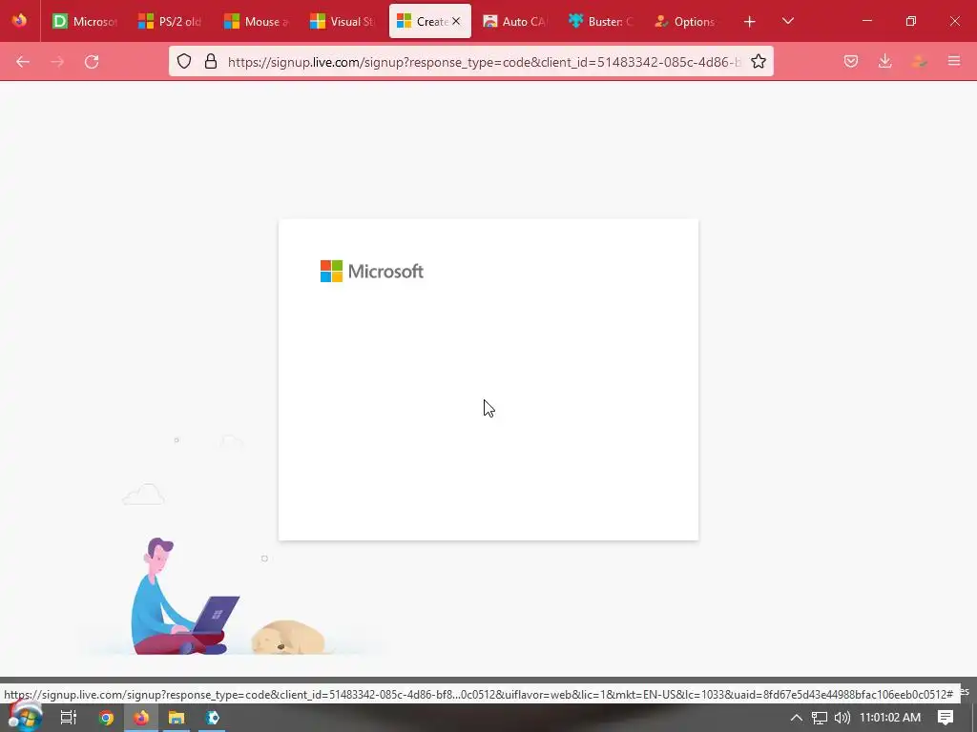The image size is (977, 732).
Task: Bookmark this page with star icon
Action: (759, 61)
